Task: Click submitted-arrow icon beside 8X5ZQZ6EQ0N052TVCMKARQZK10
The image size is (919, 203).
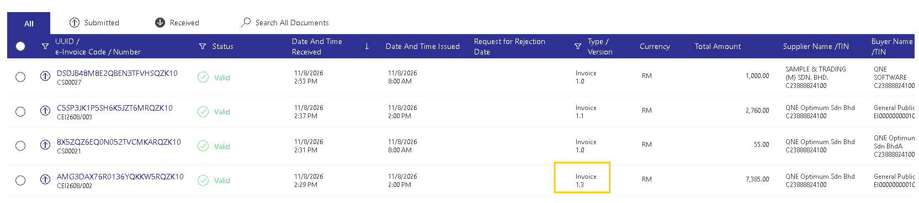Action: point(45,145)
